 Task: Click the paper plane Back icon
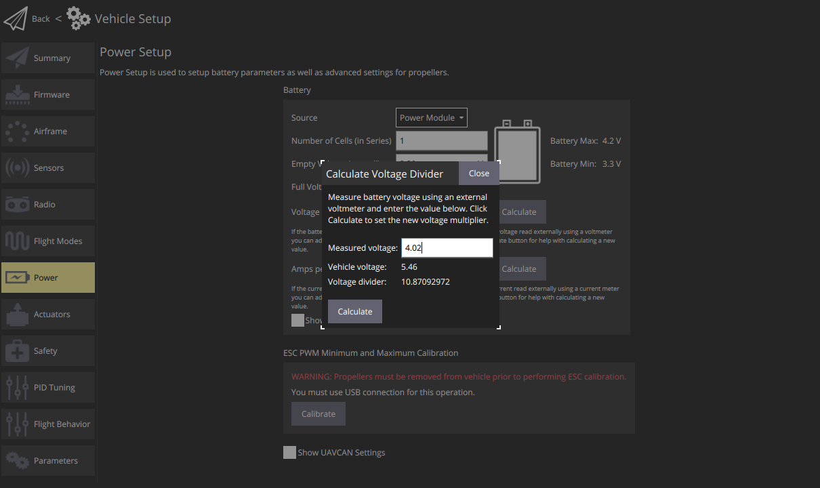pyautogui.click(x=15, y=18)
